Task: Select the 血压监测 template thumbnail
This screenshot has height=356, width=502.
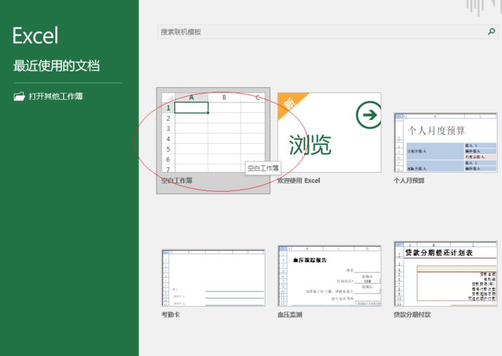Action: point(329,276)
